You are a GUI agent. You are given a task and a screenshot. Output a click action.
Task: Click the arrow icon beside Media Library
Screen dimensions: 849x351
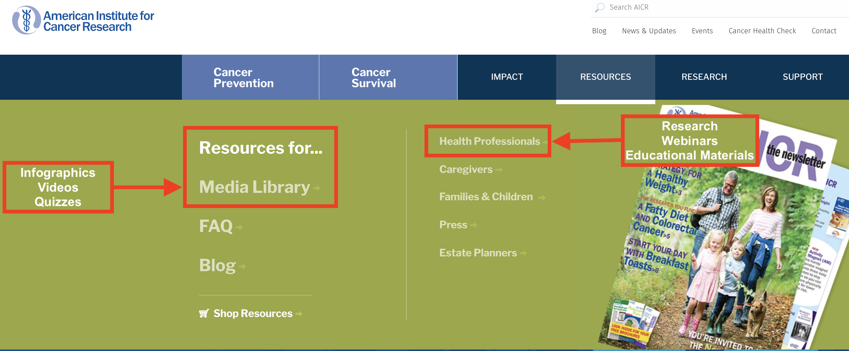pyautogui.click(x=317, y=188)
